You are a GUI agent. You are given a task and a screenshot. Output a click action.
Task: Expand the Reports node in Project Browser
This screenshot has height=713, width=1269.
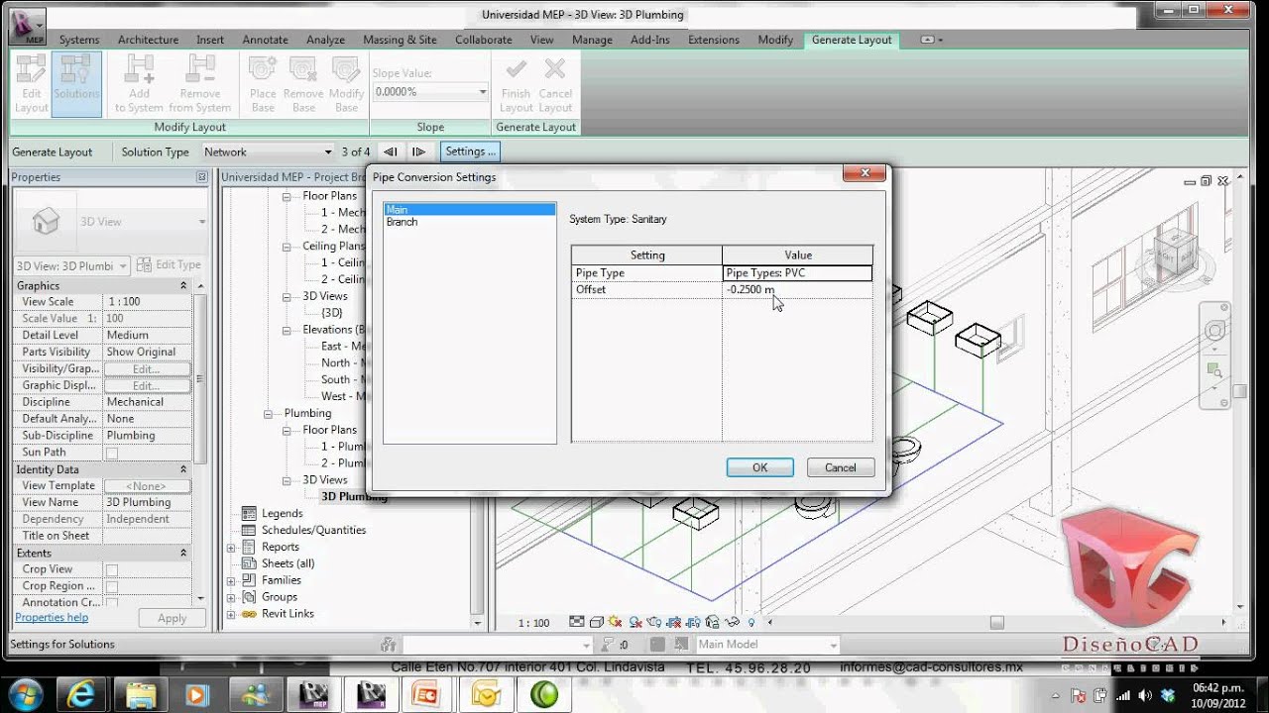click(231, 547)
